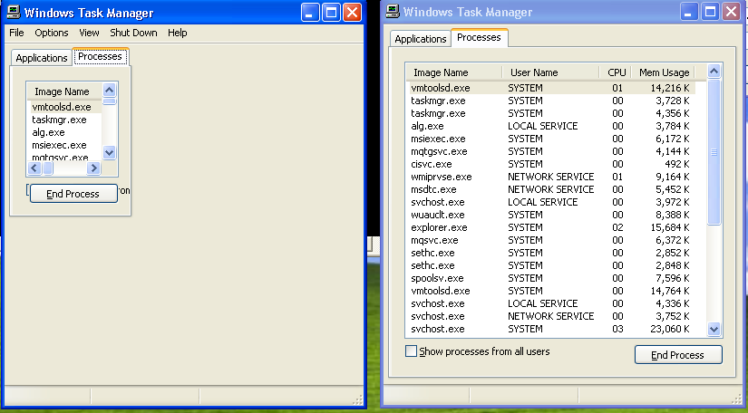The height and width of the screenshot is (413, 748).
Task: Click LOCAL SERVICE user cell of alg.exe
Action: click(542, 126)
